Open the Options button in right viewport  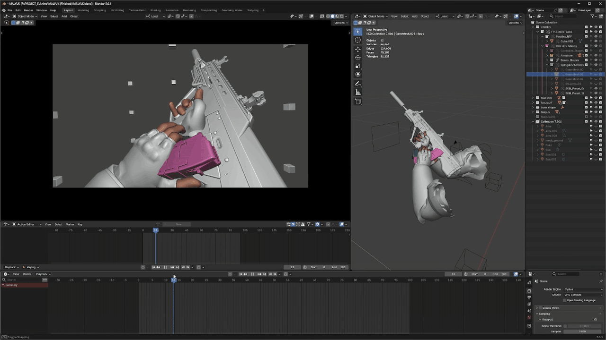(514, 23)
